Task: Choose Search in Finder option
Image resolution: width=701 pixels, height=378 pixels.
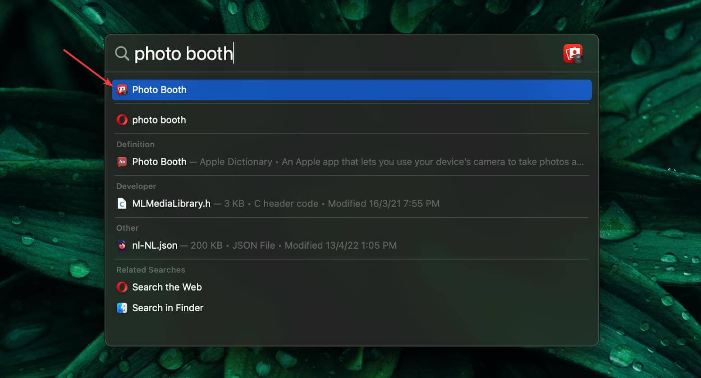Action: 167,308
